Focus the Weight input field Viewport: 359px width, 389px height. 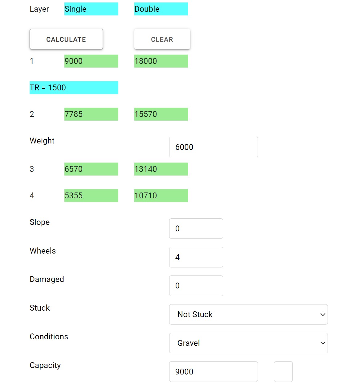pyautogui.click(x=213, y=147)
